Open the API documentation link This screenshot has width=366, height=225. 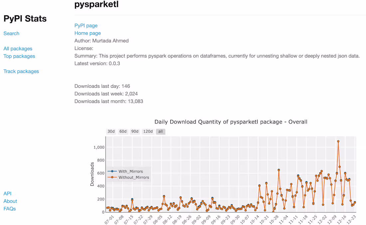click(x=7, y=193)
